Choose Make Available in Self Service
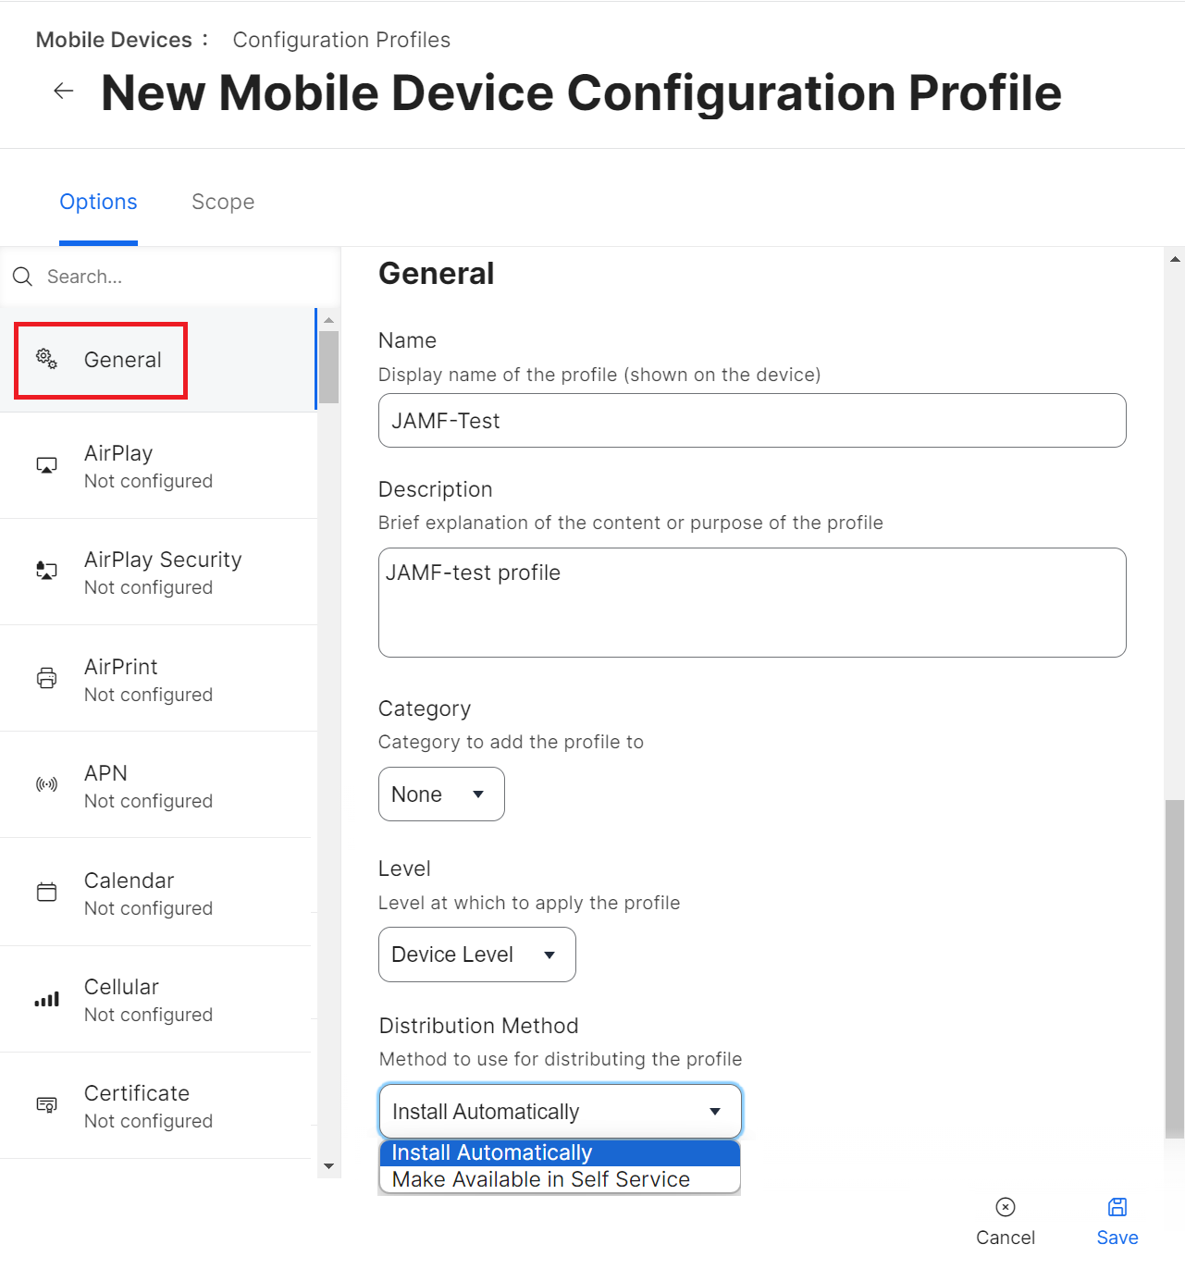1185x1281 pixels. pos(541,1180)
